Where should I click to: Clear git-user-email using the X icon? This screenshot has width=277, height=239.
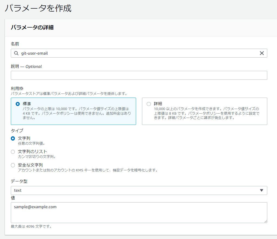click(x=262, y=53)
